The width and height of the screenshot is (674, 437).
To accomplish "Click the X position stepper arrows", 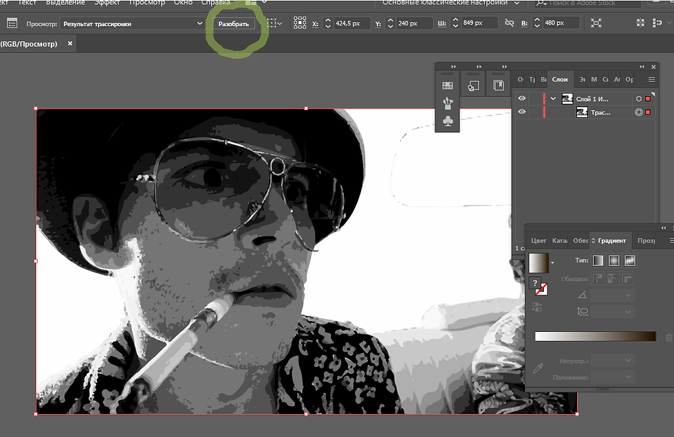I will tap(327, 23).
